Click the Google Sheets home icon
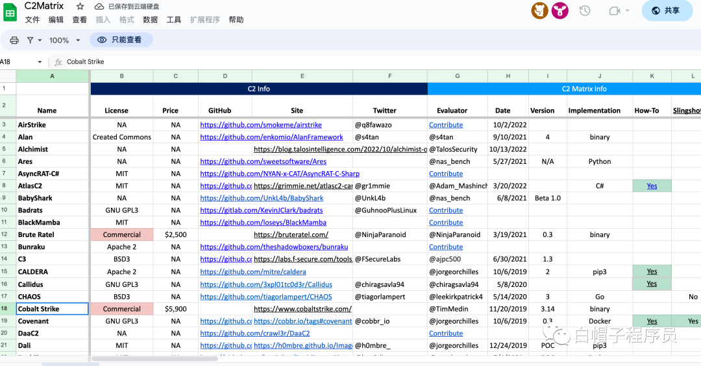 (x=10, y=12)
